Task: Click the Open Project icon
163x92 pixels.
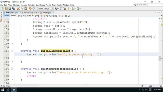Action: pyautogui.click(x=10, y=8)
